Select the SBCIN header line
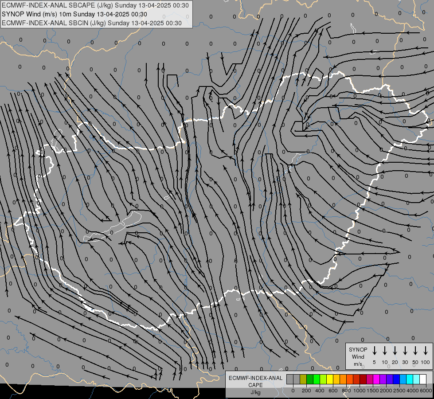The image size is (434, 399). click(92, 23)
